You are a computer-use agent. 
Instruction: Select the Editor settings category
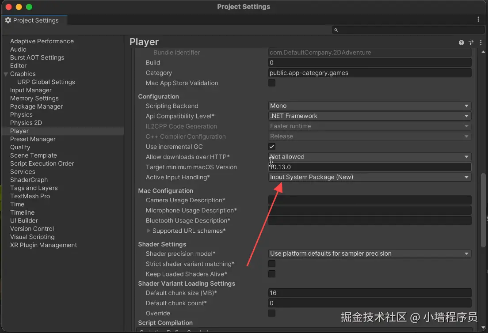click(18, 66)
